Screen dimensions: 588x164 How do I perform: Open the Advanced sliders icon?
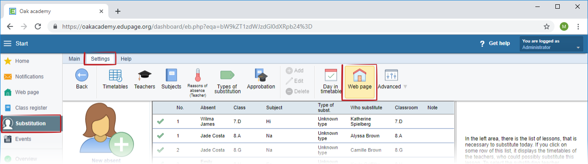click(391, 75)
